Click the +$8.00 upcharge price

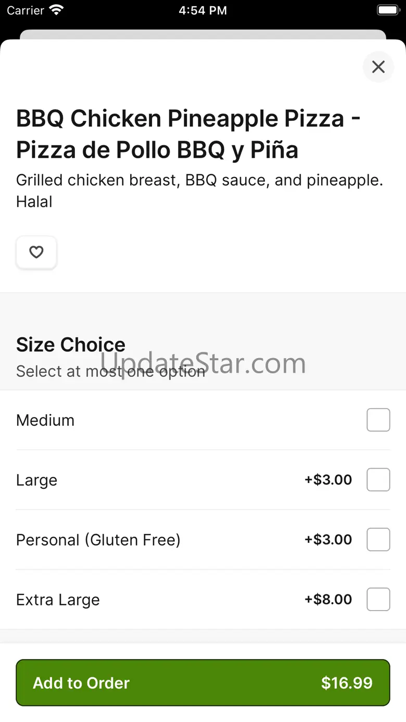tap(328, 600)
